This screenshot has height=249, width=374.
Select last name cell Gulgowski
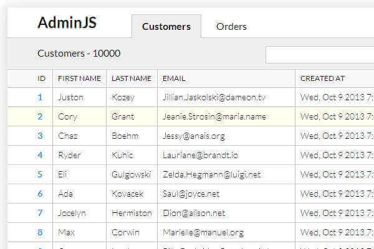coord(131,174)
